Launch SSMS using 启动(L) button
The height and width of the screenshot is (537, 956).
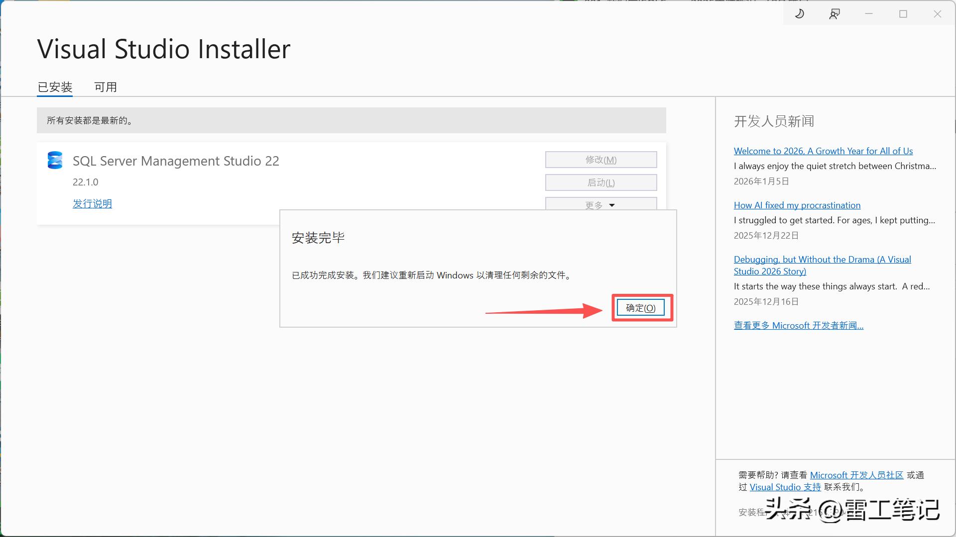(600, 182)
